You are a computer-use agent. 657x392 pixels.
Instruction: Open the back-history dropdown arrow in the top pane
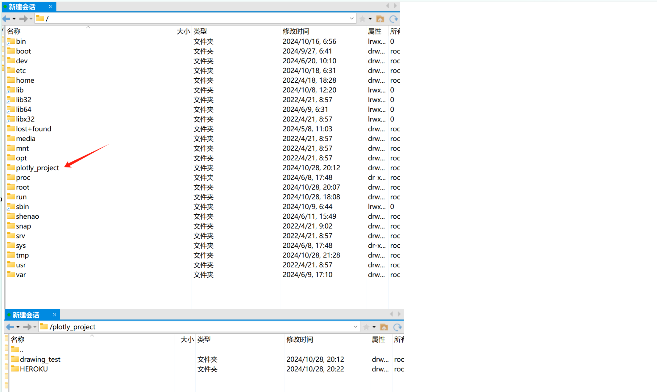coord(14,19)
